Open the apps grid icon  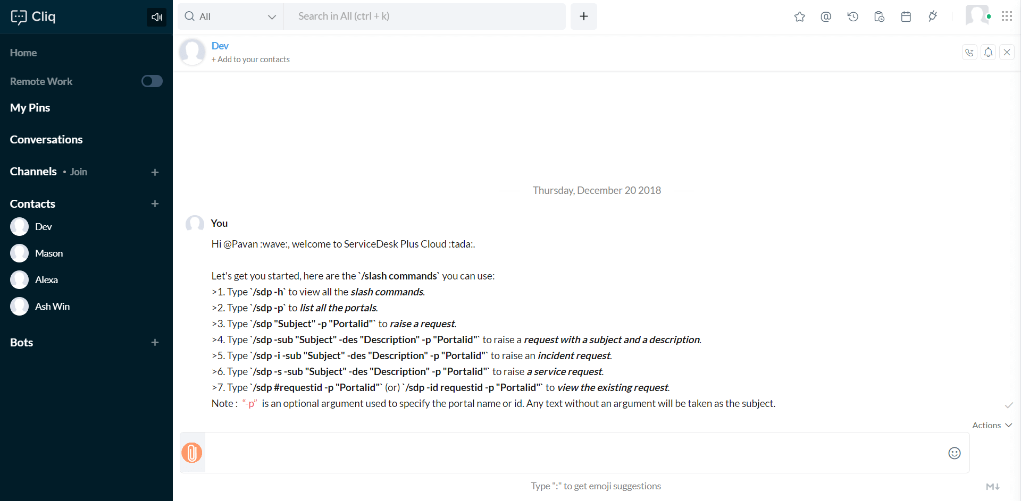[x=1007, y=16]
